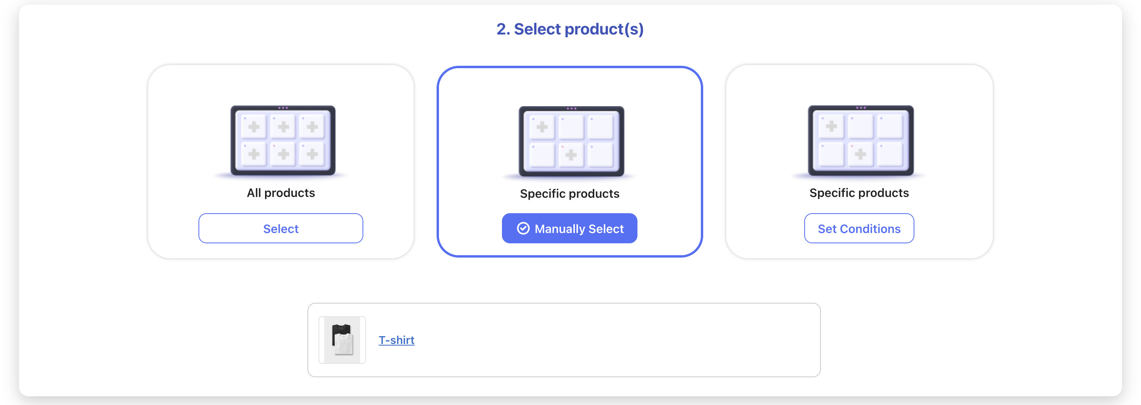Click blank space beside T-shirt in product list
This screenshot has height=405, width=1141.
(620, 340)
